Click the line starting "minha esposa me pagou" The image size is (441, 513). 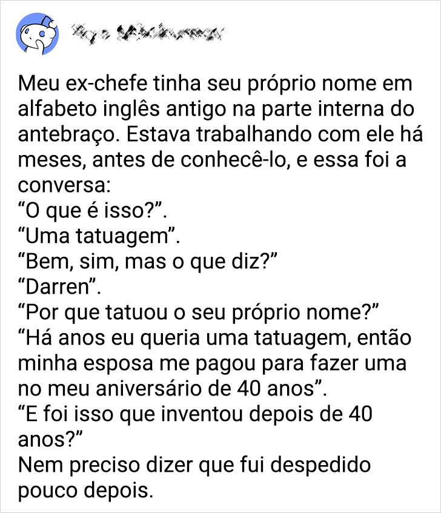[212, 364]
